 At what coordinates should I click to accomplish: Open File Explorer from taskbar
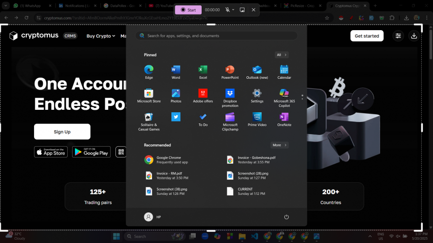pos(242,236)
